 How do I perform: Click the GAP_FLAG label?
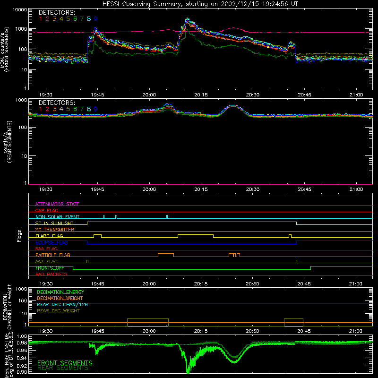pyautogui.click(x=46, y=210)
